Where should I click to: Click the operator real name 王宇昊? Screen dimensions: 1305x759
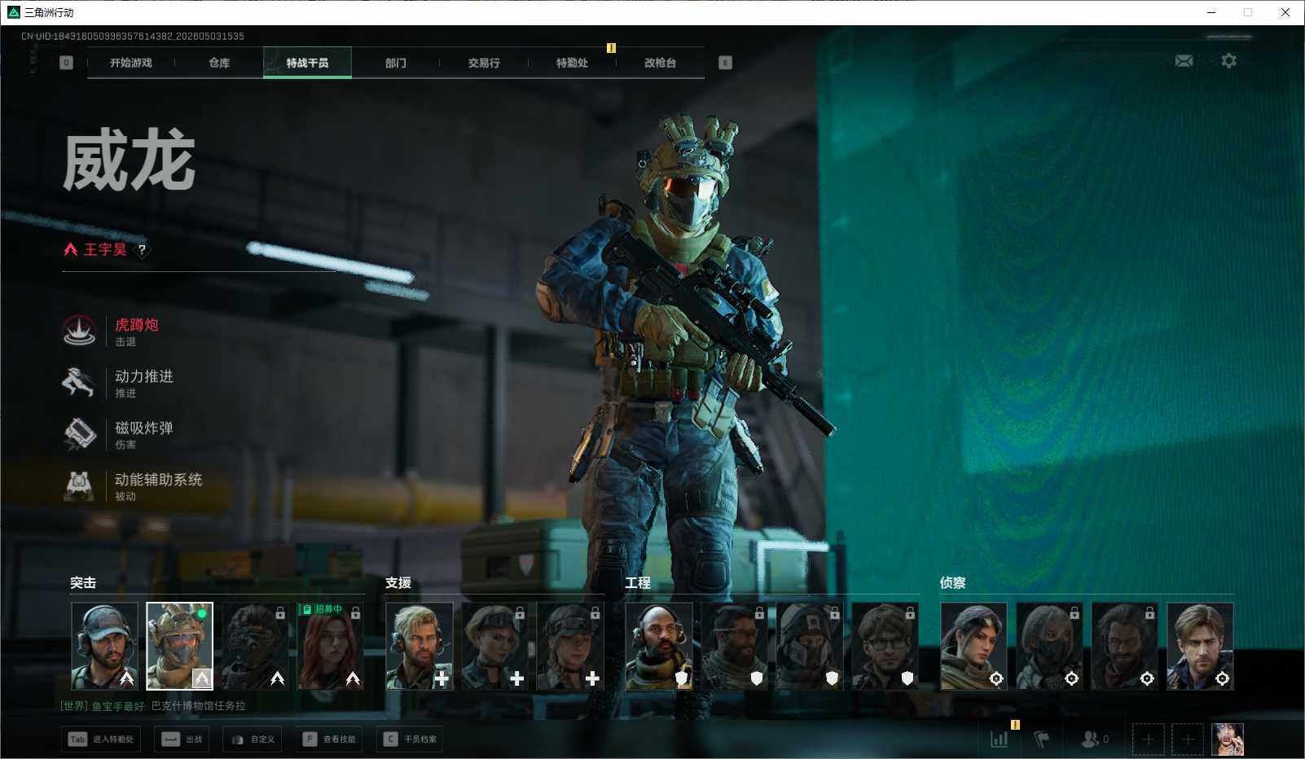coord(105,250)
